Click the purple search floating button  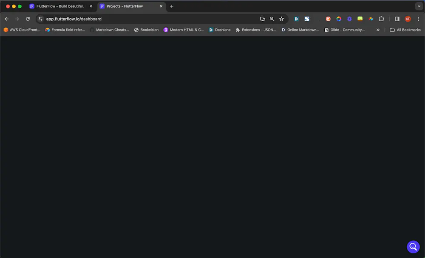413,247
